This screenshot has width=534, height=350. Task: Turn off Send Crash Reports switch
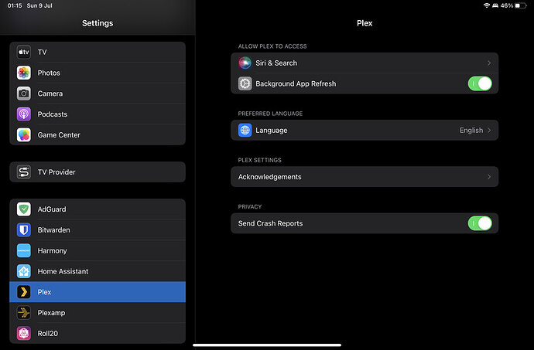click(480, 223)
